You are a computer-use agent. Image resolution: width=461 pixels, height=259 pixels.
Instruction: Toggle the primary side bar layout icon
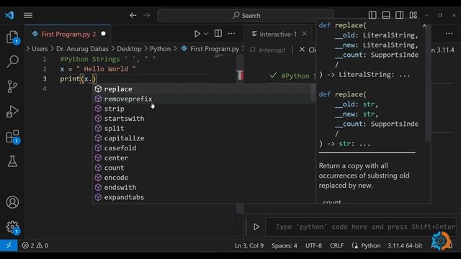pyautogui.click(x=372, y=15)
